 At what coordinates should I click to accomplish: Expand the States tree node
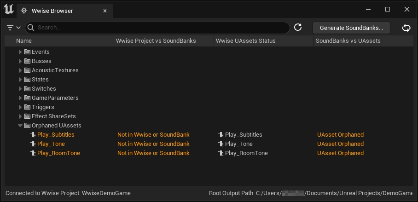[x=20, y=80]
